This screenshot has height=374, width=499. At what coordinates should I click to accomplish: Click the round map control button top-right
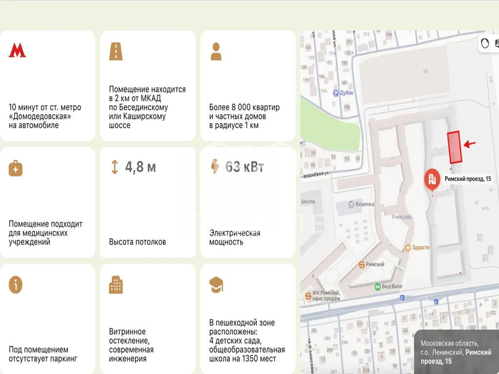click(x=484, y=44)
